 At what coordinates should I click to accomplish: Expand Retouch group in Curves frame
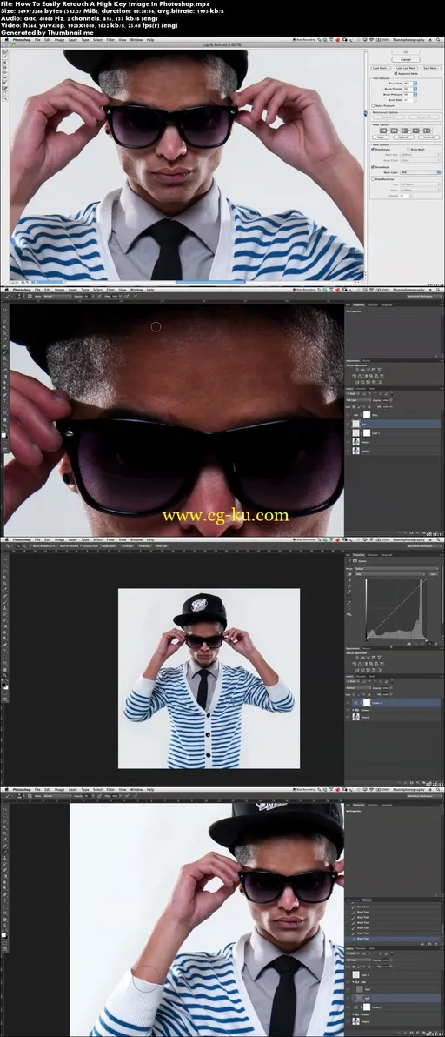[x=353, y=710]
